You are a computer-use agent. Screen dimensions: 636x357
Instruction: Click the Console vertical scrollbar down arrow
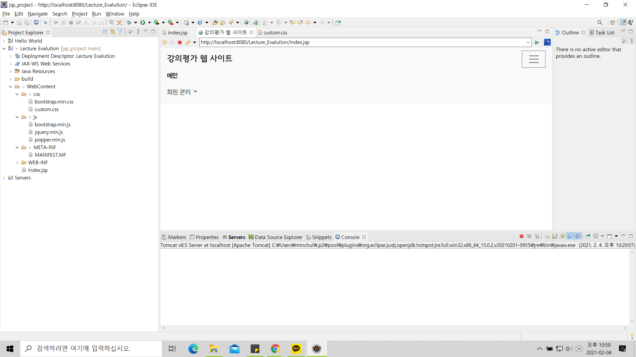(x=632, y=321)
